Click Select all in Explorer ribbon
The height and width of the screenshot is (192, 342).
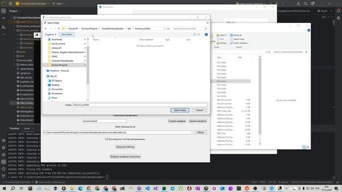236,35
